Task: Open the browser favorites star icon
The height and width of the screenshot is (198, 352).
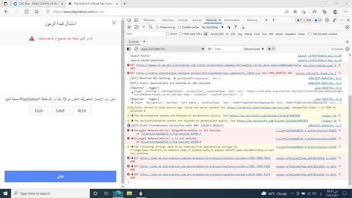Action: tap(314, 12)
